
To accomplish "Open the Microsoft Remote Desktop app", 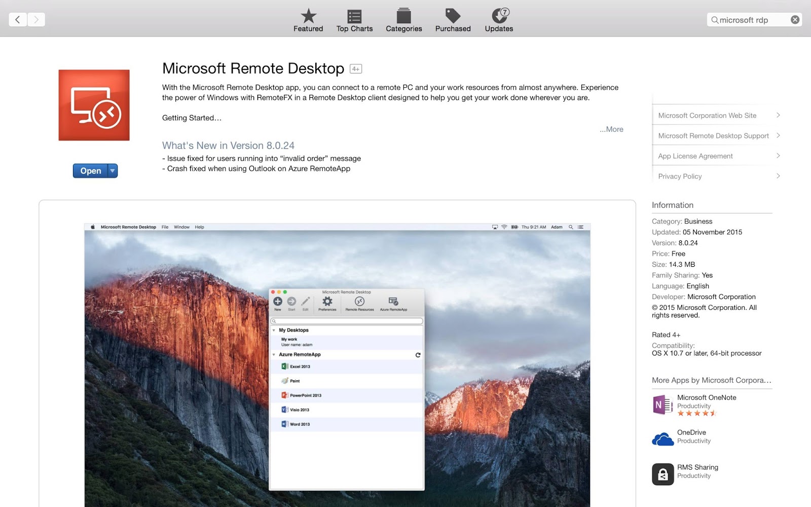I will coord(90,171).
